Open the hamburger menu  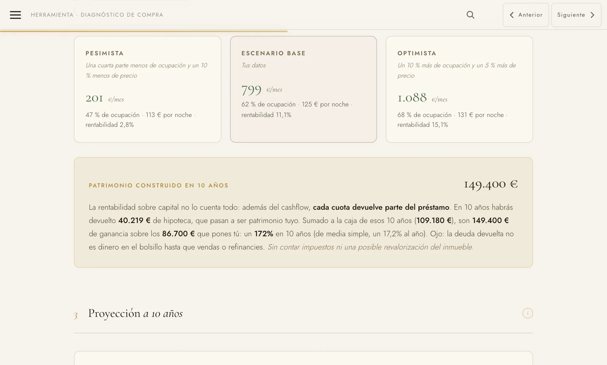pyautogui.click(x=15, y=15)
